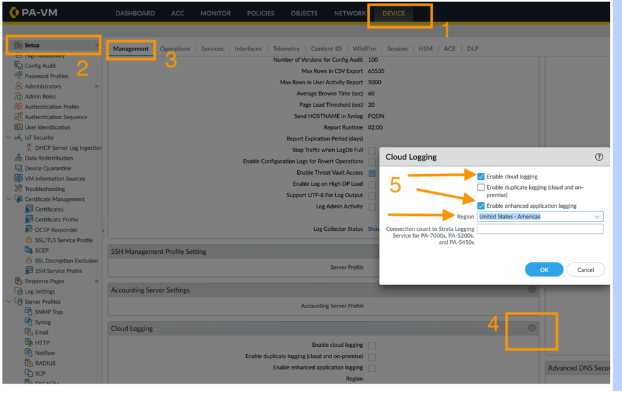622x393 pixels.
Task: Click the Log Collector Status Show link
Action: [373, 229]
